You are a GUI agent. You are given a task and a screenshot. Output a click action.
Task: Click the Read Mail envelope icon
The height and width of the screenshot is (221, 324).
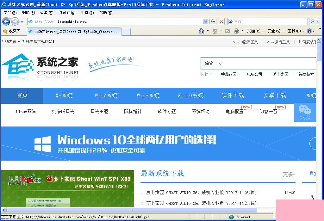227,31
